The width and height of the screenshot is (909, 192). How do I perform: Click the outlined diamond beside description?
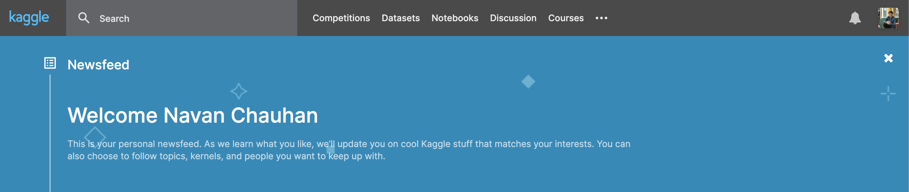[95, 137]
